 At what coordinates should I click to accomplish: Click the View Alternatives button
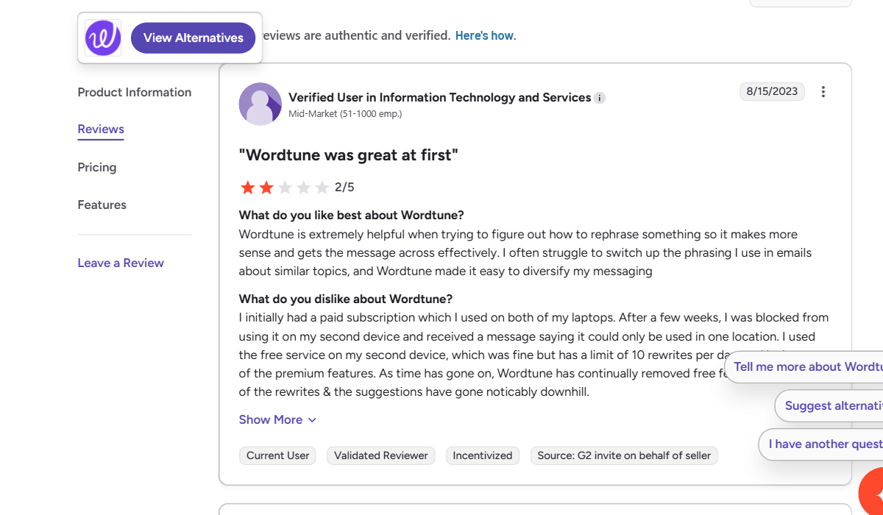tap(193, 38)
